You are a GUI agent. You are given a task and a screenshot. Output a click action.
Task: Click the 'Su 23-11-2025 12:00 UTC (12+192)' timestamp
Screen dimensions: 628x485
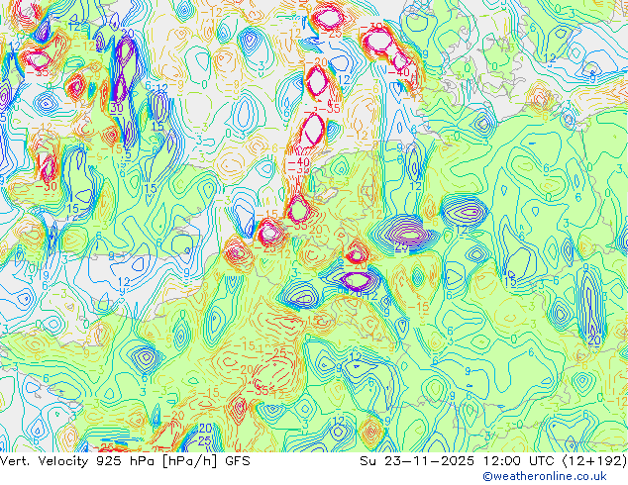(x=493, y=461)
